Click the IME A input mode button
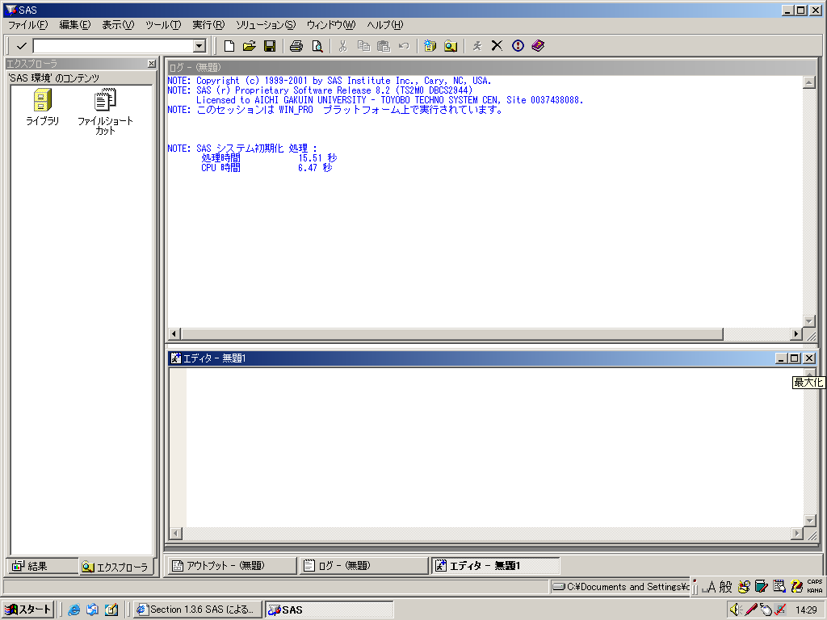The height and width of the screenshot is (620, 827). (711, 587)
